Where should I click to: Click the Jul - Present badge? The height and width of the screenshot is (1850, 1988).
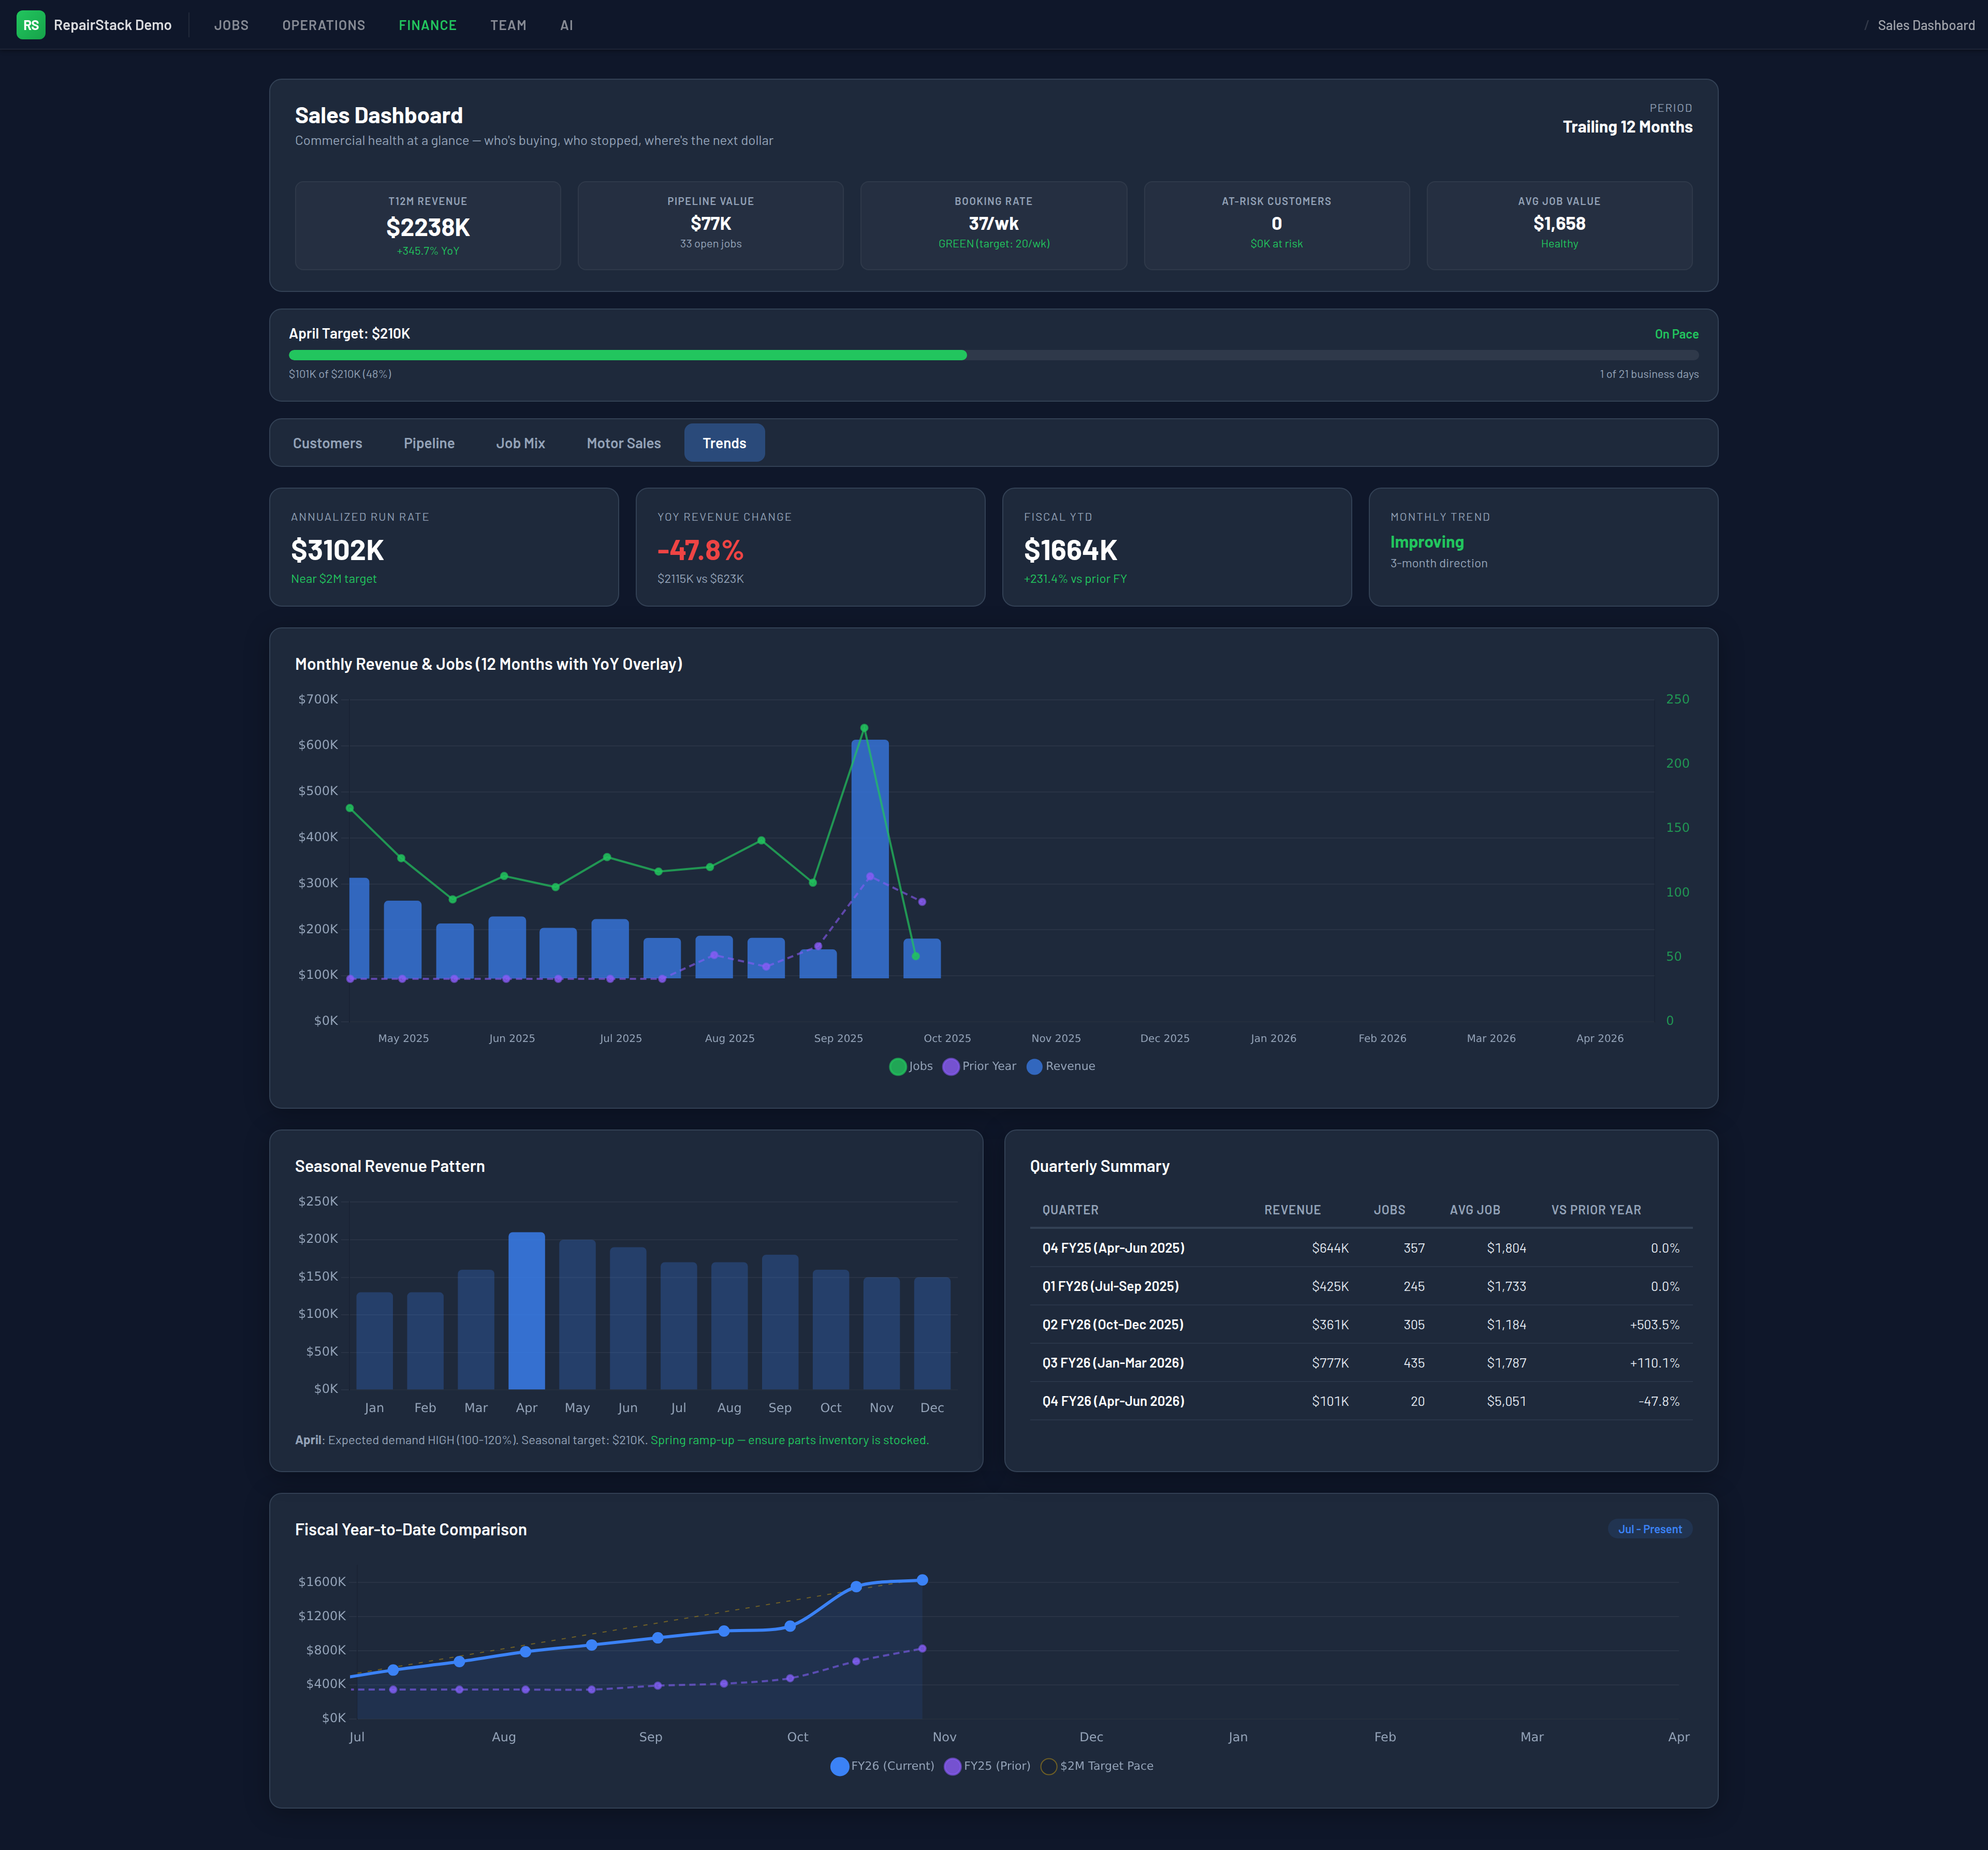(1649, 1529)
